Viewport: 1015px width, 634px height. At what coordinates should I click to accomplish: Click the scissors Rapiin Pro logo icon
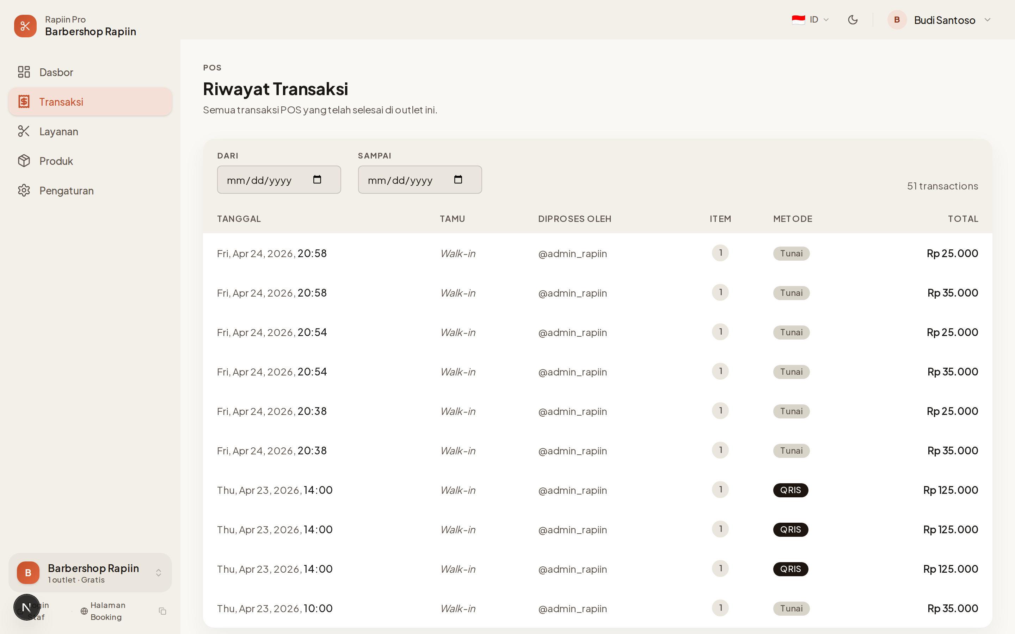click(25, 26)
